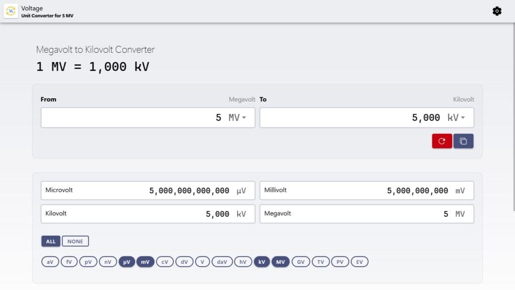
Task: Click the 'From' label
Action: click(48, 99)
